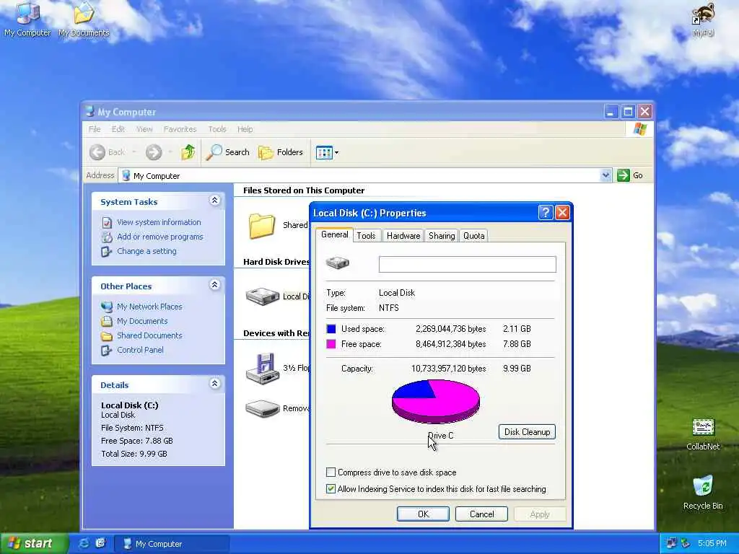
Task: Uncheck Allow Indexing Service checkbox
Action: point(331,489)
